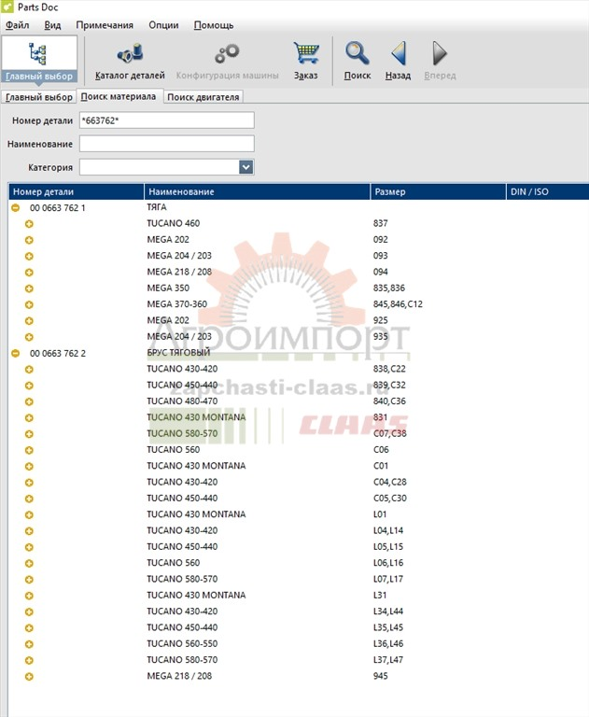Expand the TUCANO 560-550 row

click(x=29, y=644)
